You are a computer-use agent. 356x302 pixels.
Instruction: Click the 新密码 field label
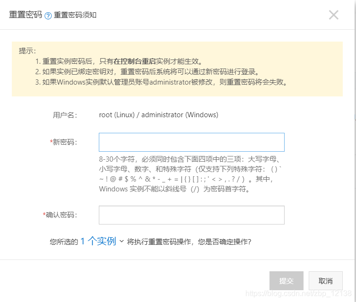[63, 142]
